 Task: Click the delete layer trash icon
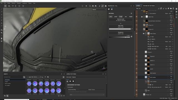(173, 9)
